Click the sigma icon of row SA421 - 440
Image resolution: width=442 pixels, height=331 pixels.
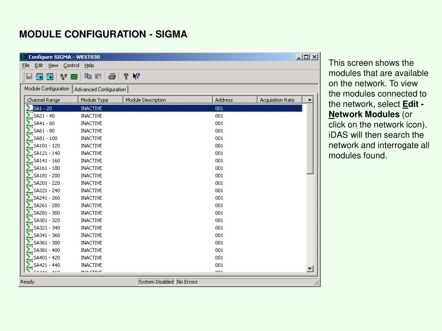click(x=29, y=265)
